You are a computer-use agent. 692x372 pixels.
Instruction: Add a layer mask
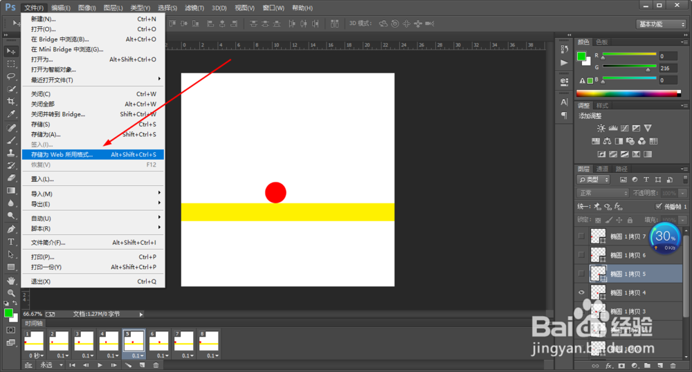tap(621, 366)
